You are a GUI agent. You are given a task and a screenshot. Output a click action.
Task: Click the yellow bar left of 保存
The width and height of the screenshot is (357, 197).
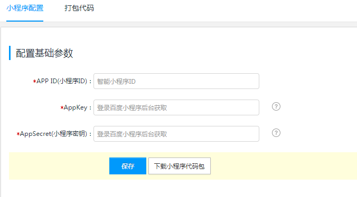(x=59, y=166)
